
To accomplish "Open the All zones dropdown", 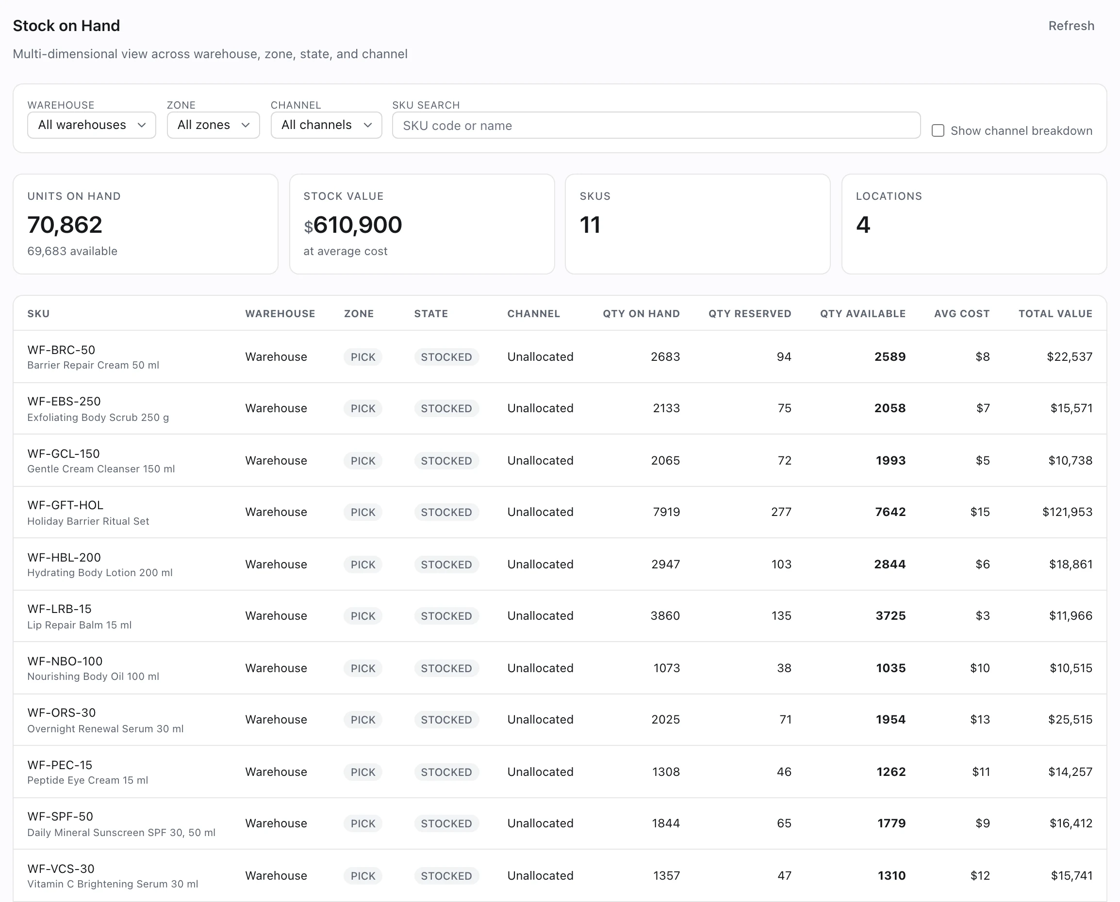I will [213, 125].
